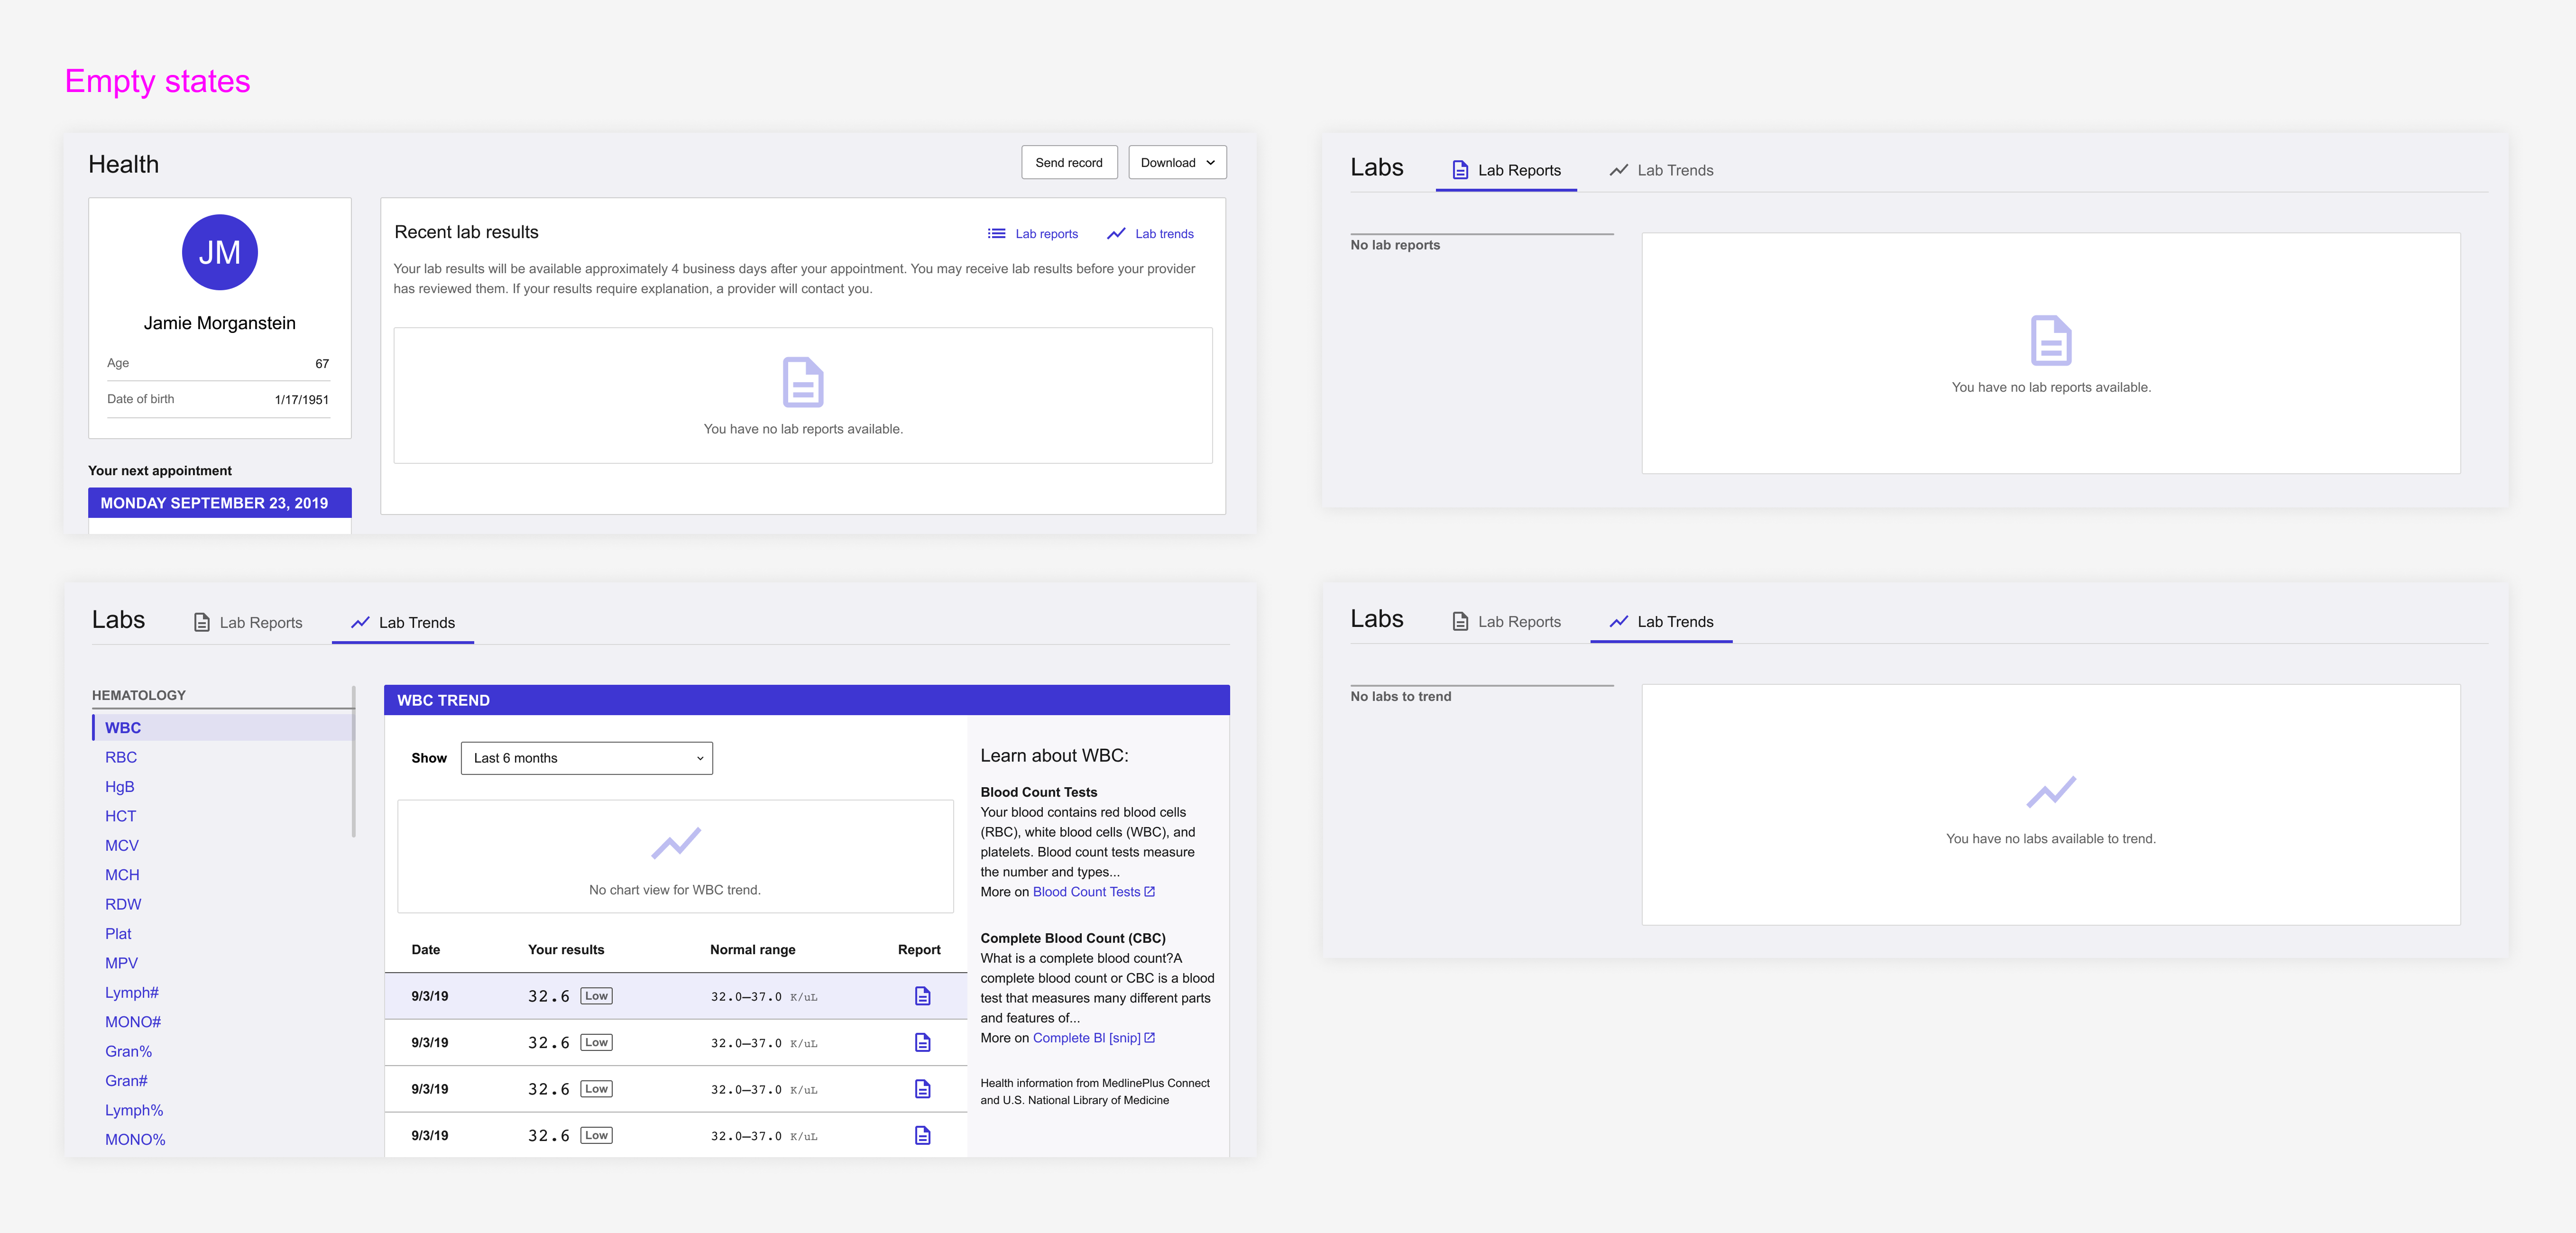Select Lymph% in the Hematology list

(134, 1110)
